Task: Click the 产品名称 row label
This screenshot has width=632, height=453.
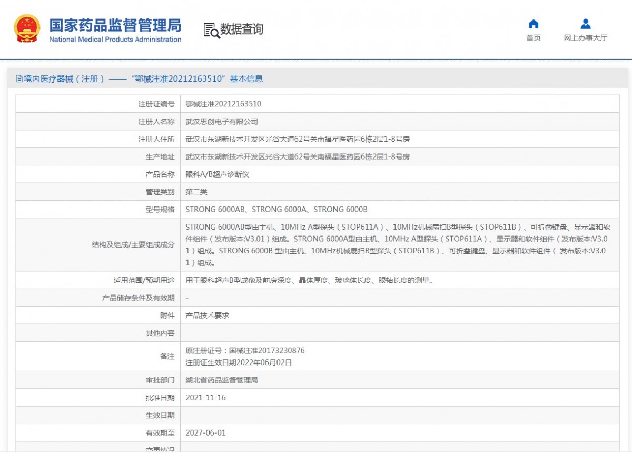Action: pos(160,174)
